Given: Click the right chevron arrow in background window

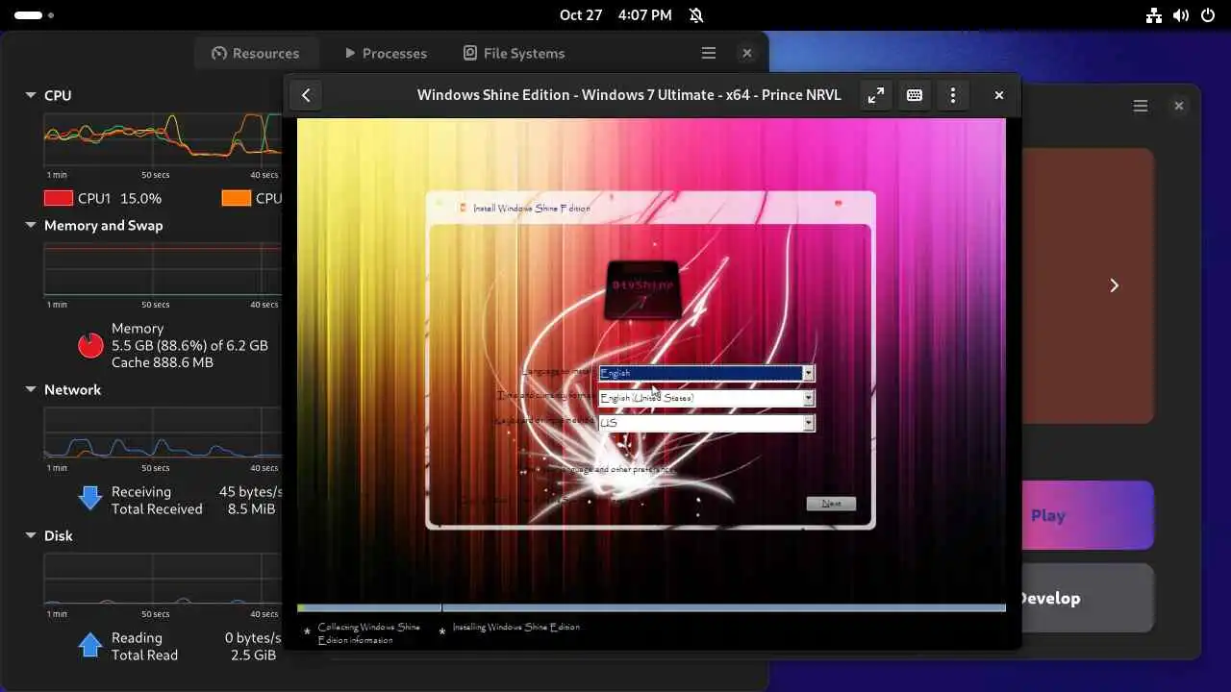Looking at the screenshot, I should pos(1114,285).
